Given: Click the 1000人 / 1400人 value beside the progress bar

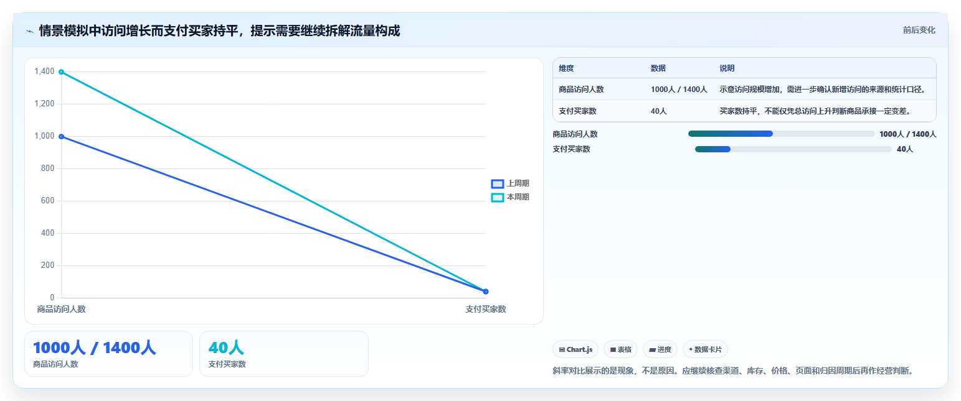Looking at the screenshot, I should [x=908, y=134].
